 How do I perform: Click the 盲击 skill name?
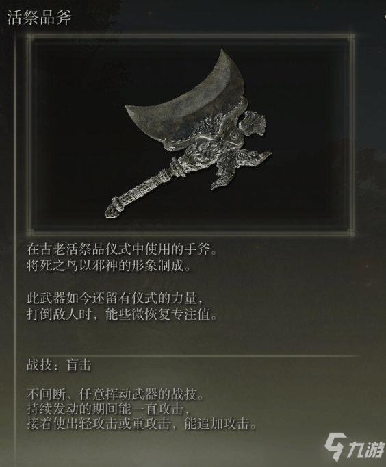click(x=79, y=365)
